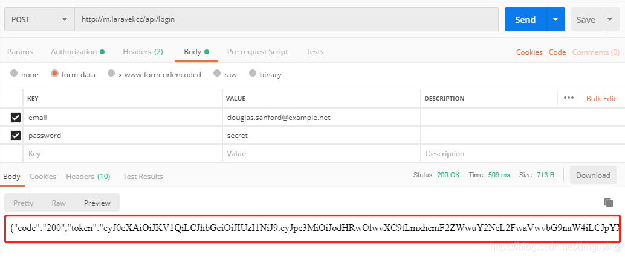This screenshot has width=625, height=258.
Task: Open the Code snippet link
Action: 557,52
